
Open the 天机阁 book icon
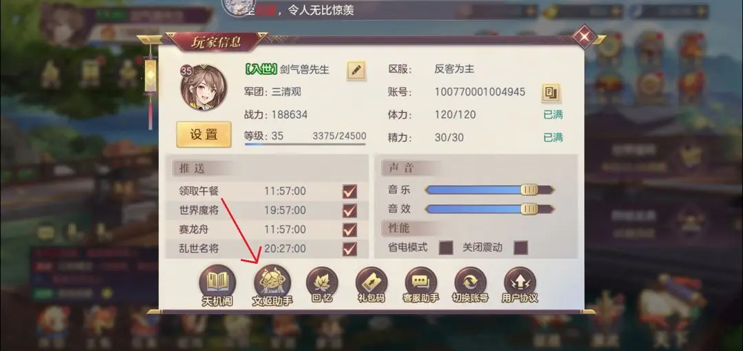tap(217, 284)
